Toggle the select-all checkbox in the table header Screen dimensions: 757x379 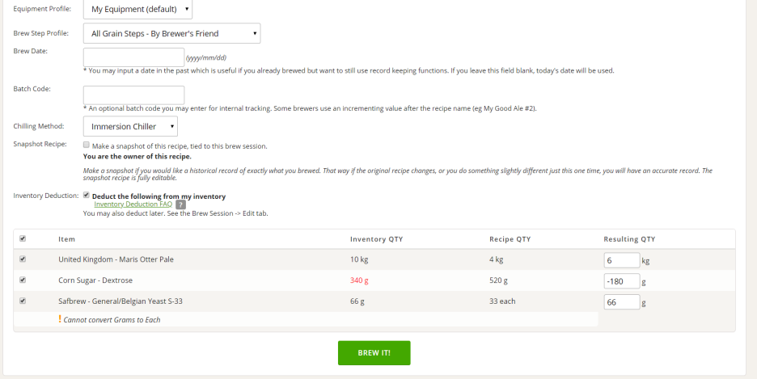point(23,238)
